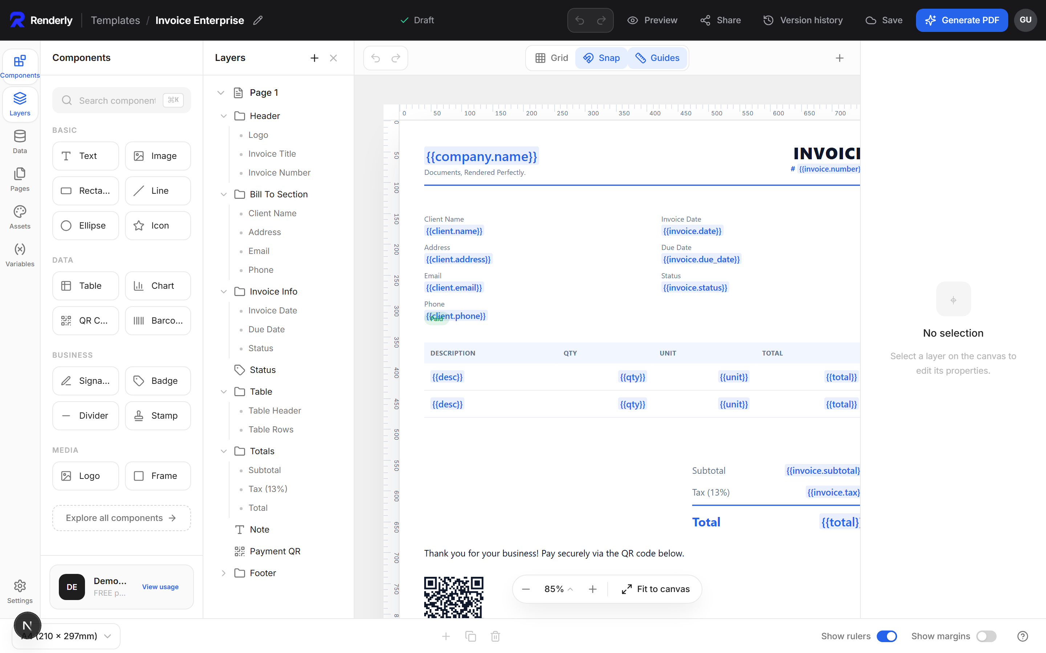1046x653 pixels.
Task: Click the pencil icon to rename Invoice Enterprise
Action: [258, 20]
